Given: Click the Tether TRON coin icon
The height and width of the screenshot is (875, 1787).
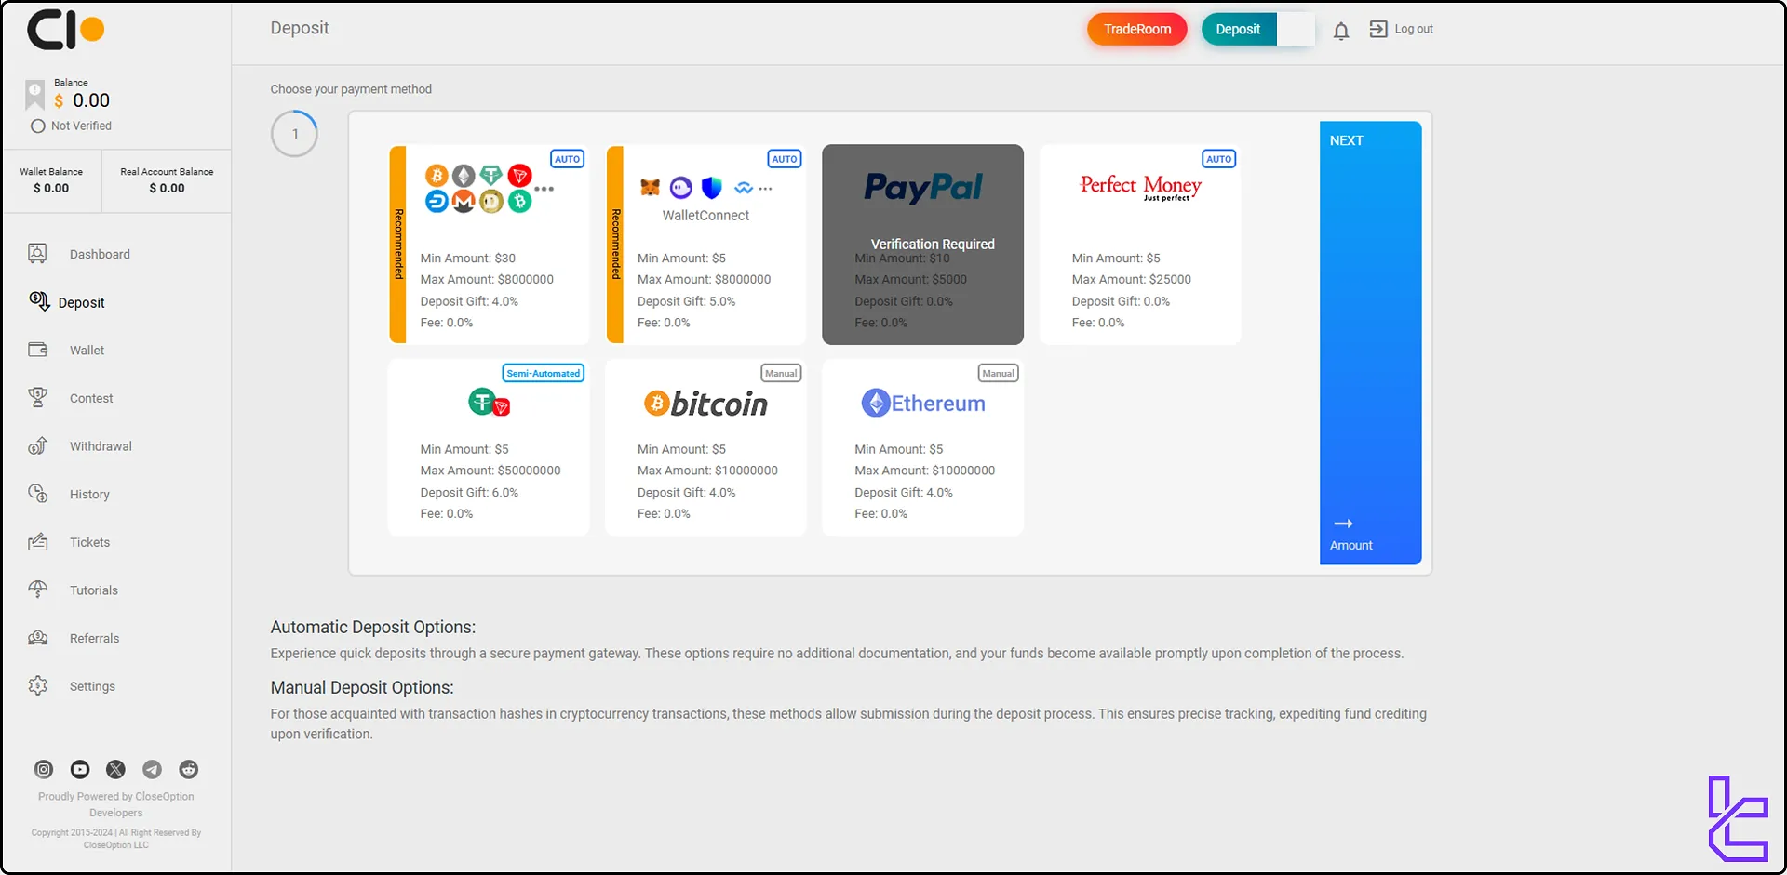Looking at the screenshot, I should click(x=489, y=403).
